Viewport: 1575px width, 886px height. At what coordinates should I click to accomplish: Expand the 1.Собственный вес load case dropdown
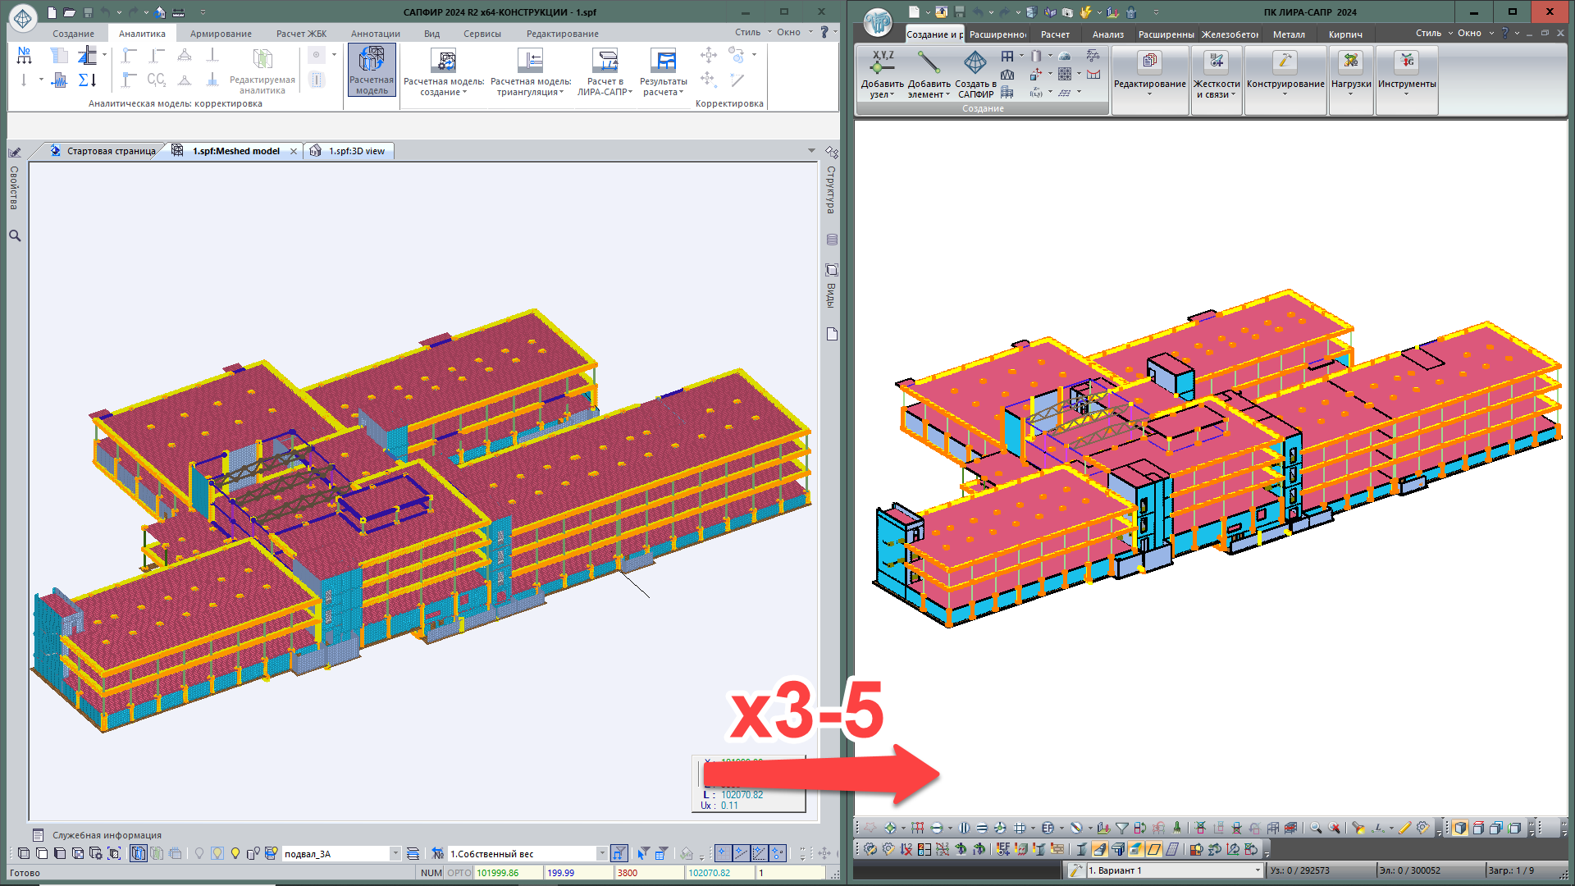(601, 853)
